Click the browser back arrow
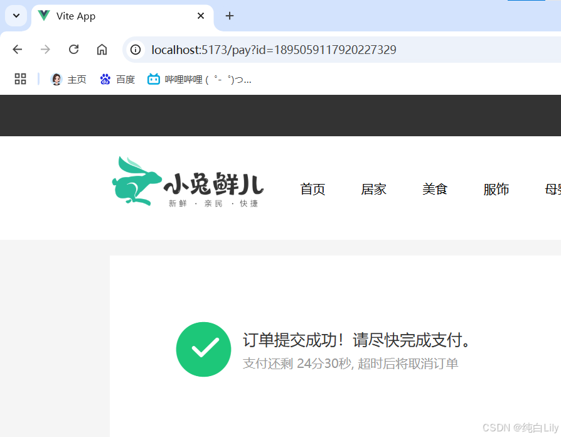 pyautogui.click(x=17, y=49)
